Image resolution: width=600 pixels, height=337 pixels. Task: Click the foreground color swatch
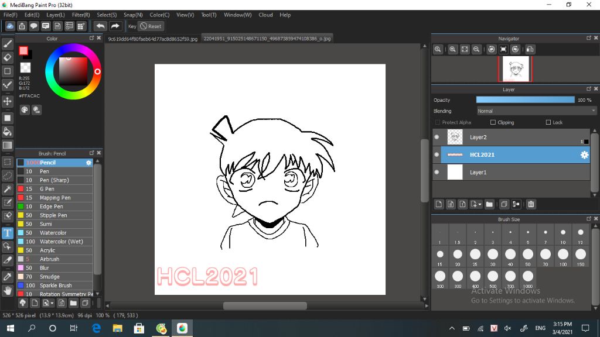(23, 50)
